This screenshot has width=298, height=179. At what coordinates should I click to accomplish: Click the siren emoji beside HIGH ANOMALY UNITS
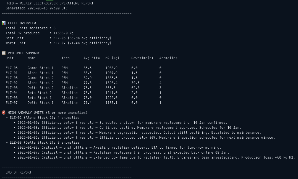point(4,112)
